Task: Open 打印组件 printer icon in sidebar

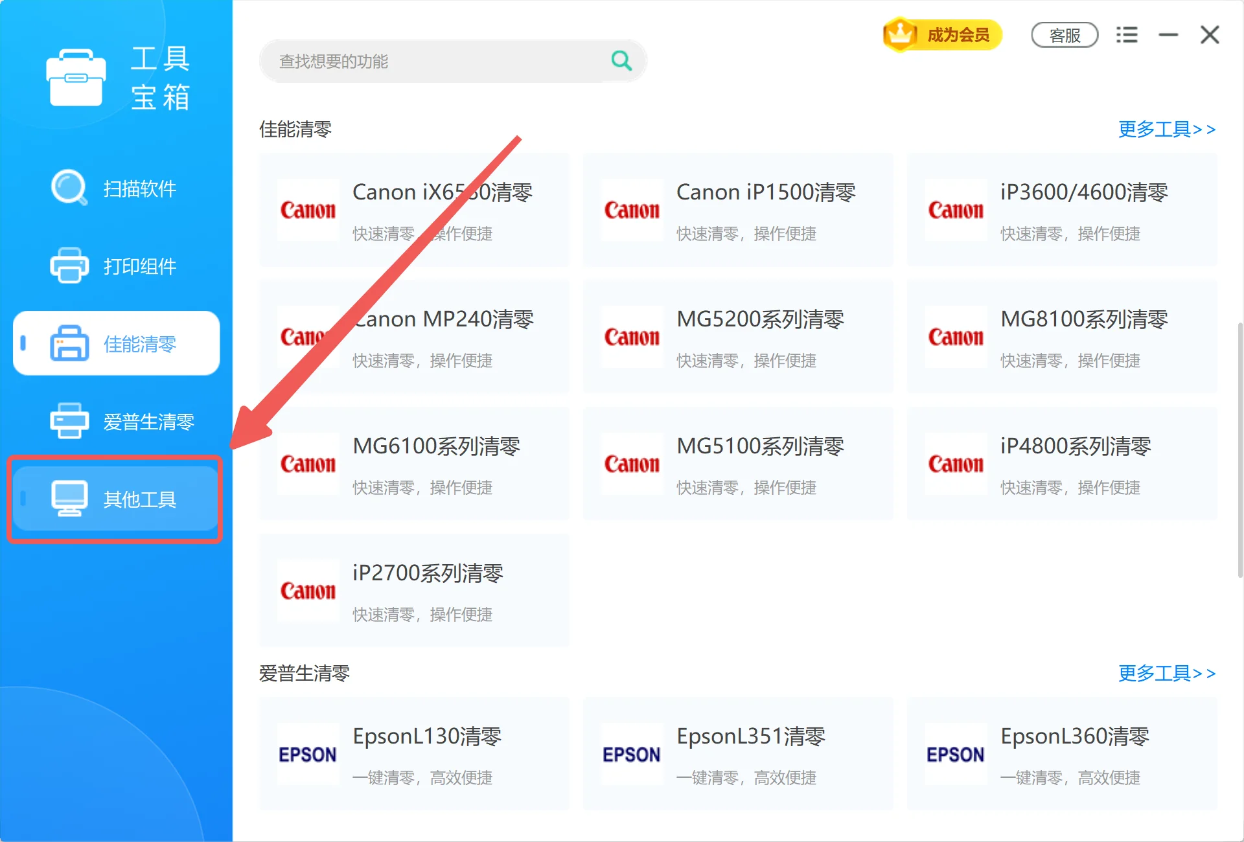Action: [x=69, y=266]
